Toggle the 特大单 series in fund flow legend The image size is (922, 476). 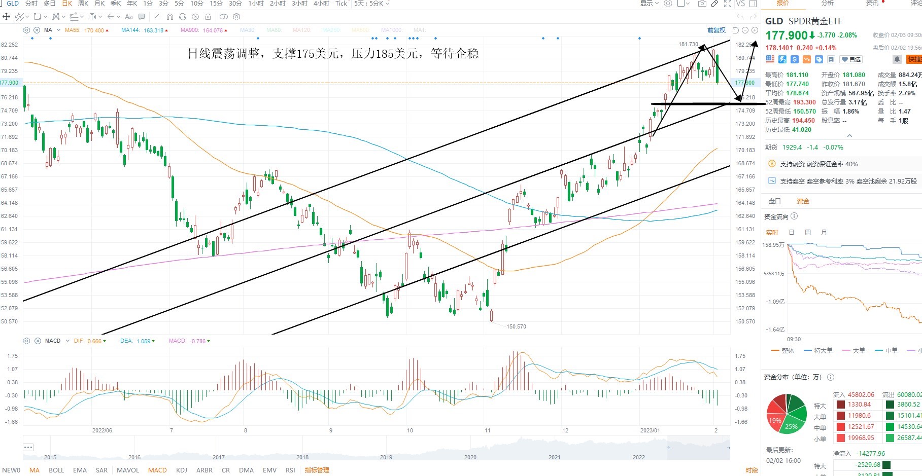point(818,350)
